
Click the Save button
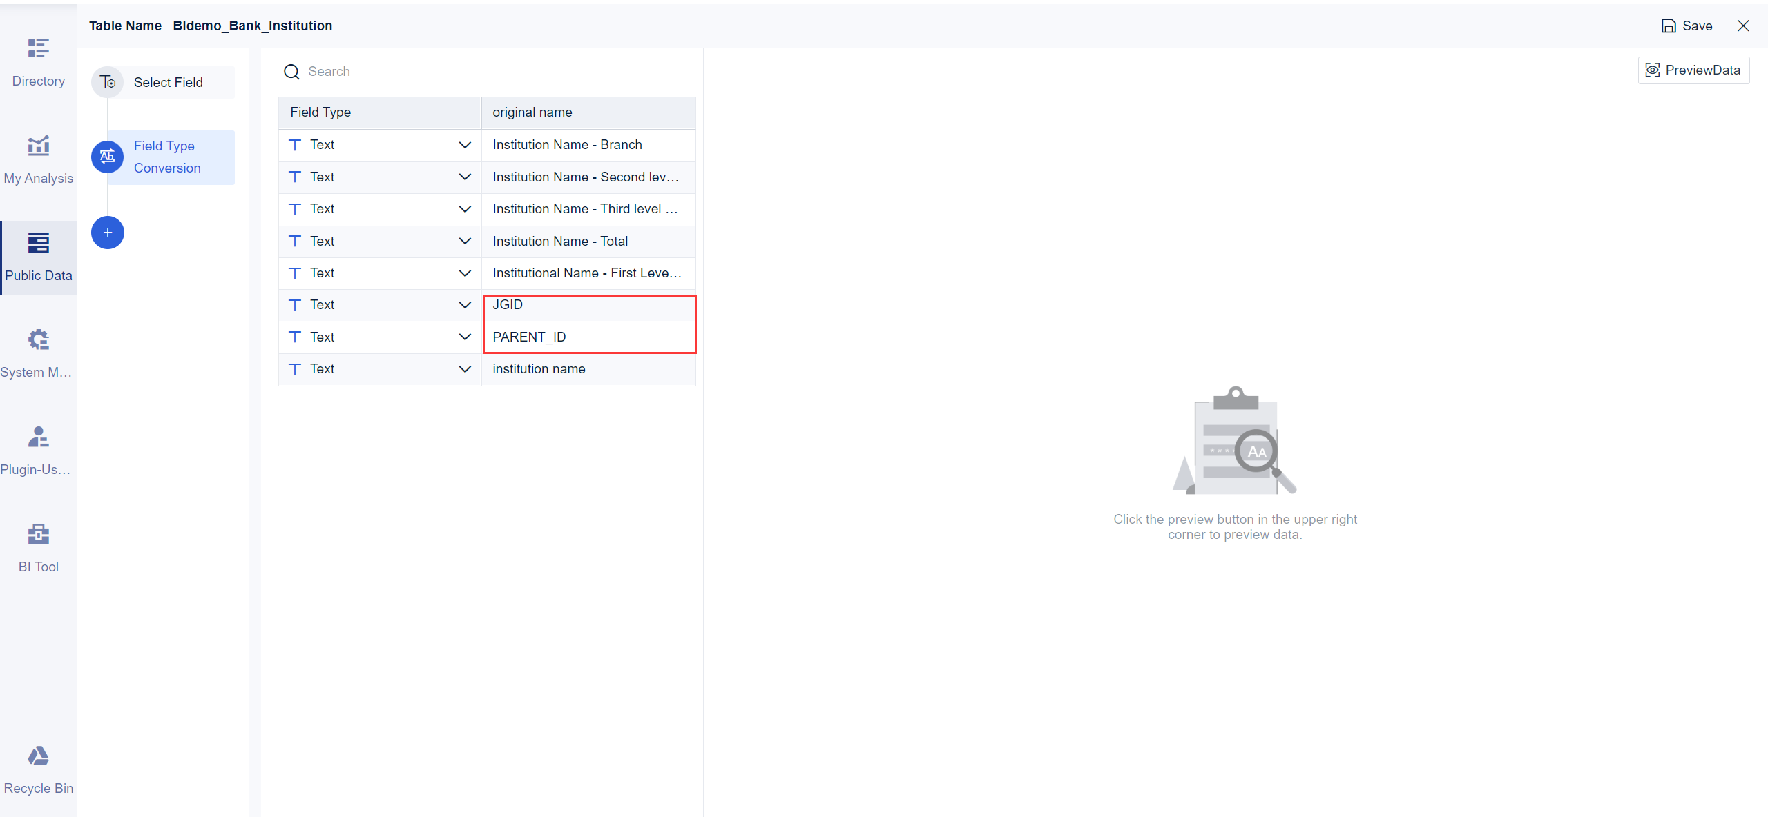(x=1687, y=26)
